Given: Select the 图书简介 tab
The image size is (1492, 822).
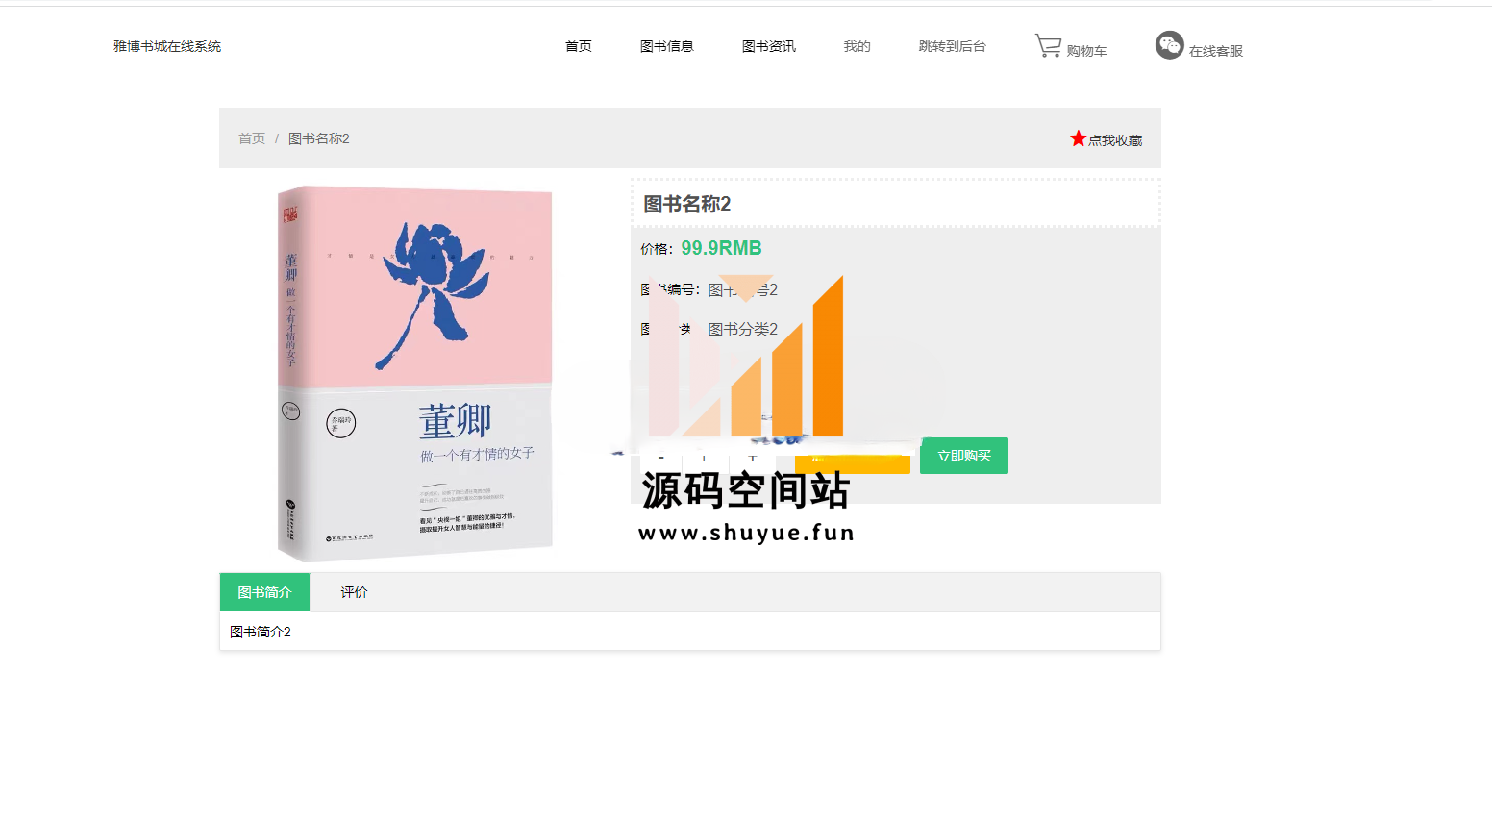Looking at the screenshot, I should [x=264, y=592].
